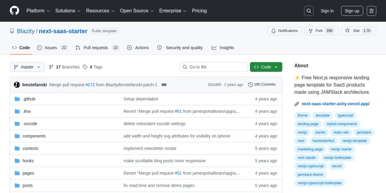Open the master branch dropdown
386x193 pixels.
[x=28, y=67]
